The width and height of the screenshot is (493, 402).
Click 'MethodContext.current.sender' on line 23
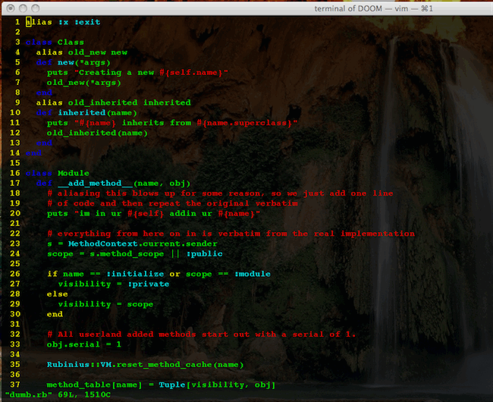(x=143, y=243)
